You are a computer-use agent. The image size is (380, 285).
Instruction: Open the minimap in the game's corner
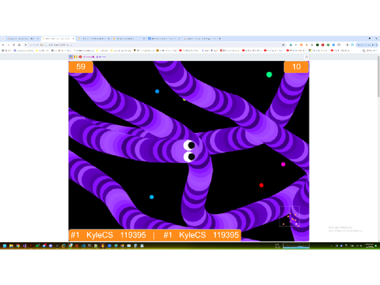(x=290, y=216)
